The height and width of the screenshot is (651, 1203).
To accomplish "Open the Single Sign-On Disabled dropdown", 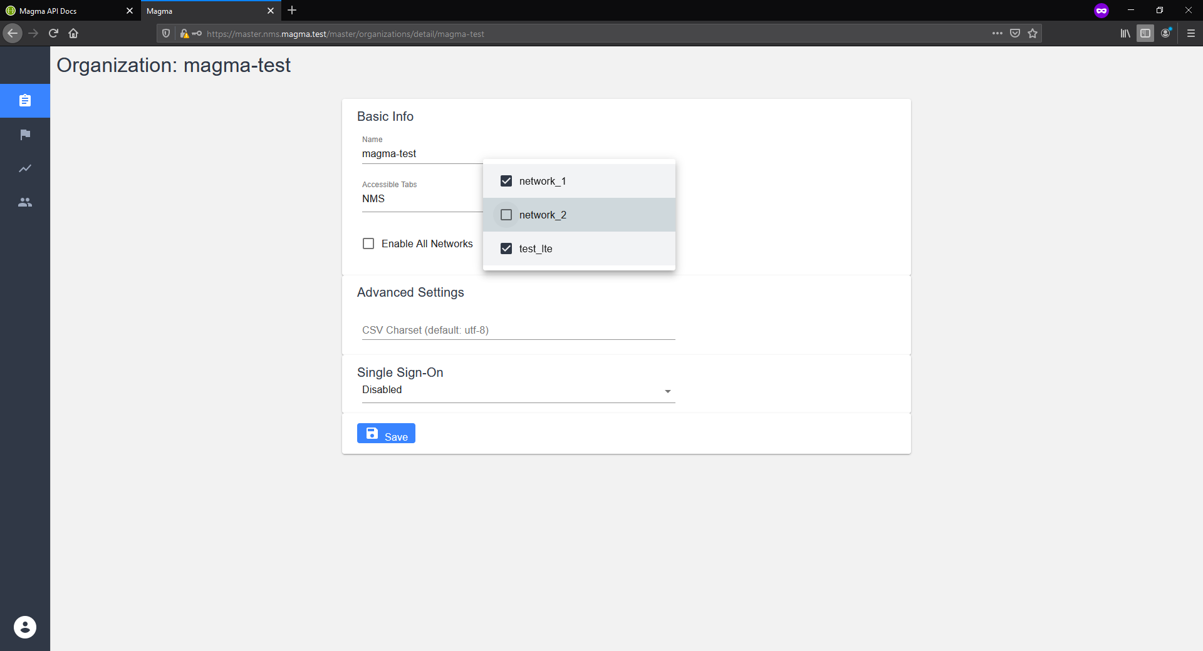I will tap(518, 390).
